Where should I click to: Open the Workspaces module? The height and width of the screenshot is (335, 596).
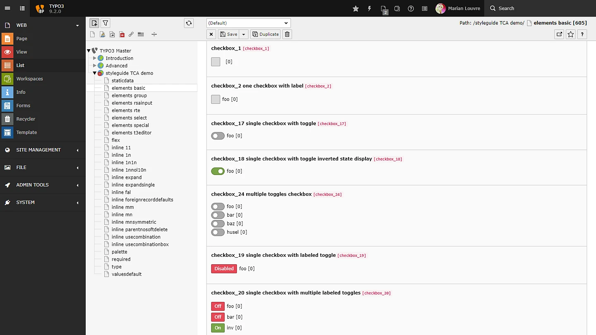[x=29, y=79]
